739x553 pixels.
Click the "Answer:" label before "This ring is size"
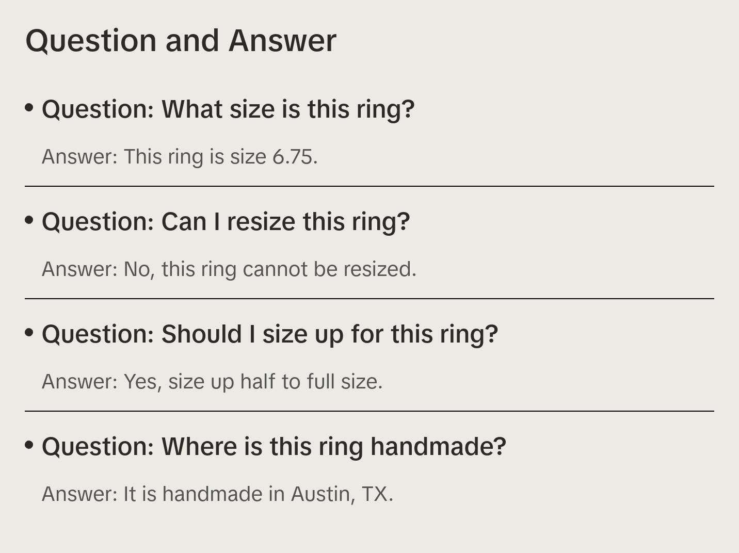(80, 157)
